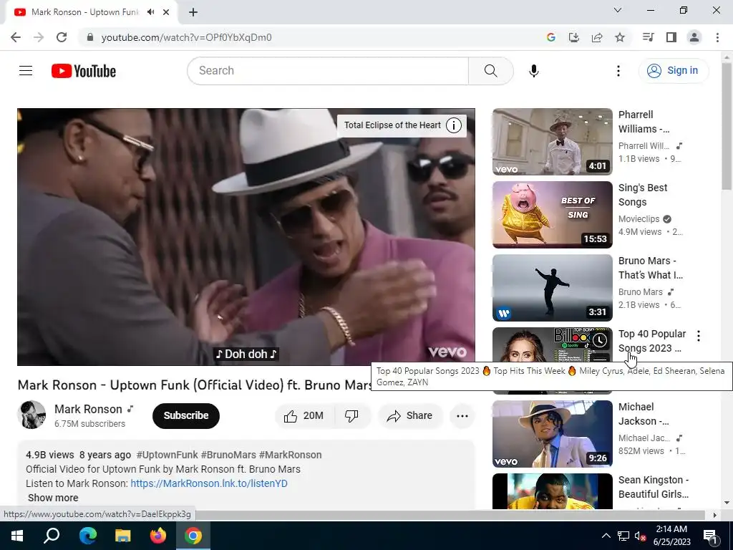The height and width of the screenshot is (550, 733).
Task: Click the vevo logo on the video player
Action: (x=447, y=352)
